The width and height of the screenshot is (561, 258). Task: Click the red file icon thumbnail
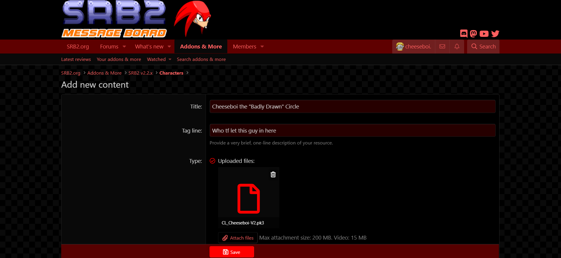point(248,199)
